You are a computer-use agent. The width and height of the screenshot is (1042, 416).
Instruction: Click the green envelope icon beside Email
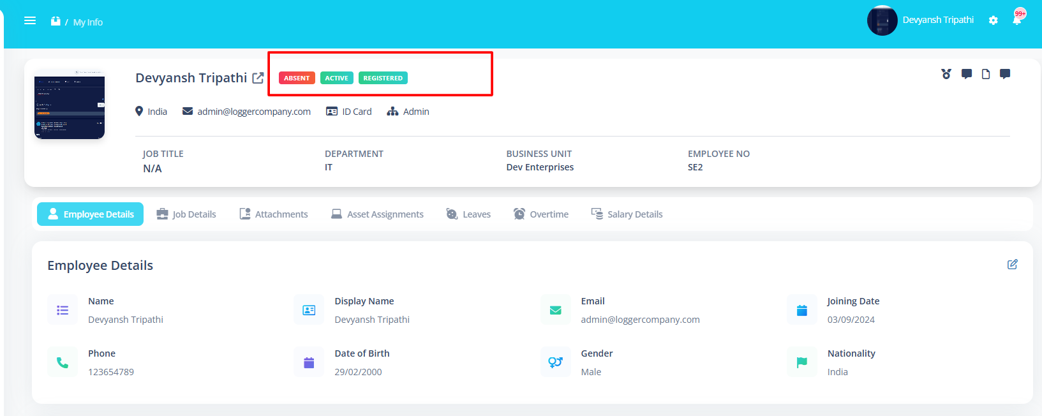pos(555,310)
